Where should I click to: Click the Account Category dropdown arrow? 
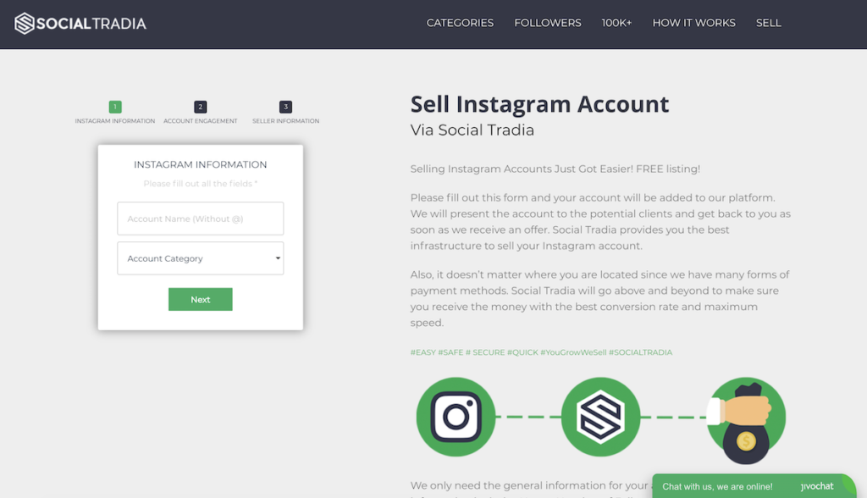click(x=278, y=257)
